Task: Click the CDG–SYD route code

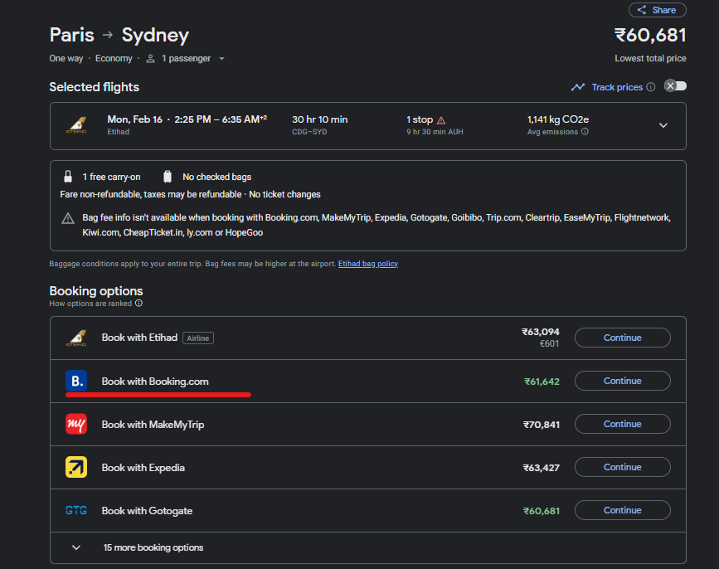Action: tap(309, 132)
